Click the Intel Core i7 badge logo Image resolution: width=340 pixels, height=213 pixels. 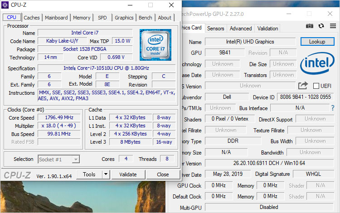(155, 45)
